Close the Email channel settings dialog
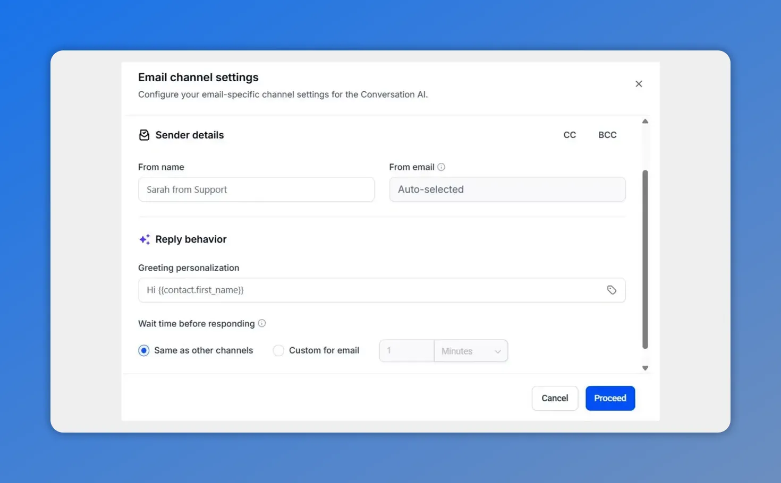This screenshot has width=781, height=483. (x=639, y=84)
